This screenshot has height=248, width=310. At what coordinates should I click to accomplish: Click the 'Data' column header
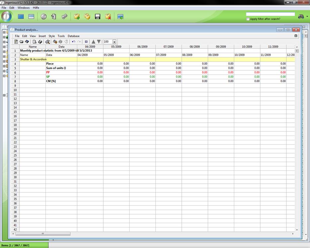[61, 47]
